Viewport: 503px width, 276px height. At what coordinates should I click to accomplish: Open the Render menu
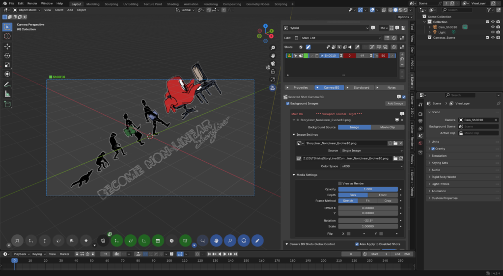coord(32,3)
